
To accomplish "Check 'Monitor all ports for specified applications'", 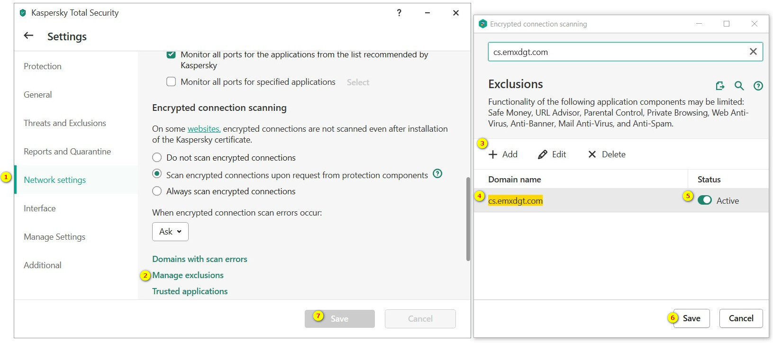I will coord(171,82).
